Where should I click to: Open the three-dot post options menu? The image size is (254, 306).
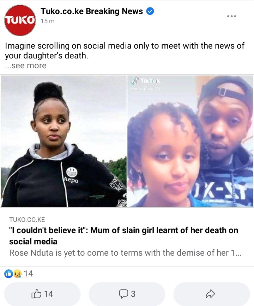pyautogui.click(x=231, y=16)
